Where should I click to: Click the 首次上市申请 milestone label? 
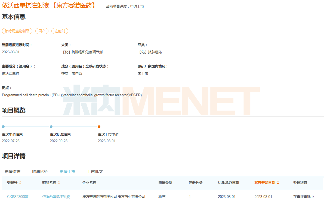click(108, 134)
